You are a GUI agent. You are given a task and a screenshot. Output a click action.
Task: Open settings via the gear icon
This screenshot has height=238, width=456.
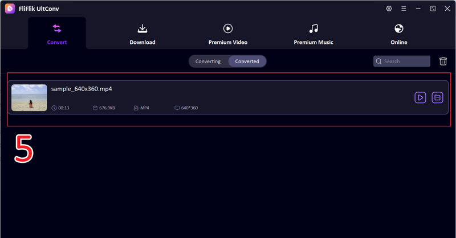(x=389, y=9)
